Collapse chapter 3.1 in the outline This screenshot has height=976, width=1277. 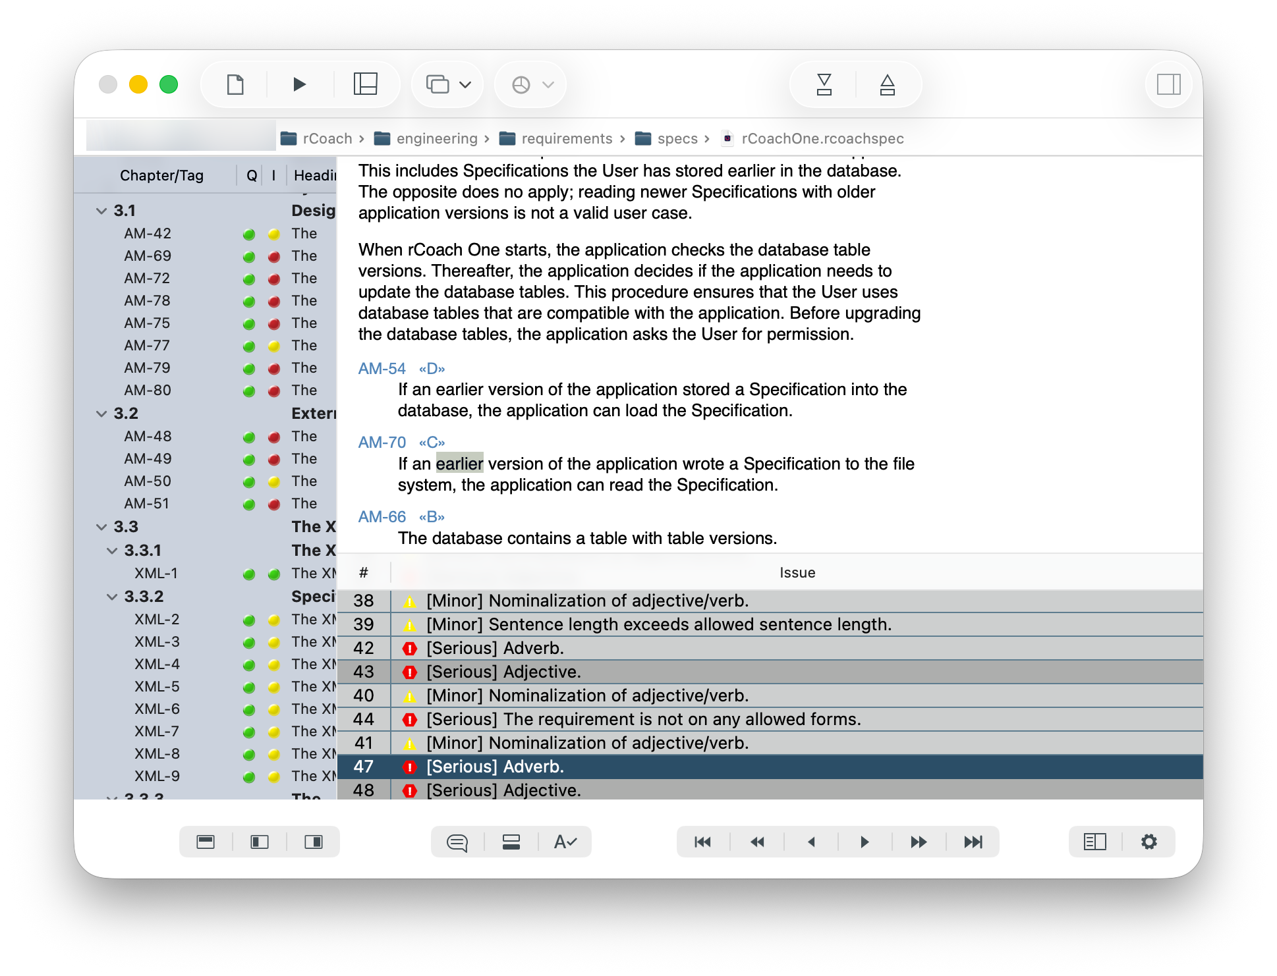coord(101,211)
